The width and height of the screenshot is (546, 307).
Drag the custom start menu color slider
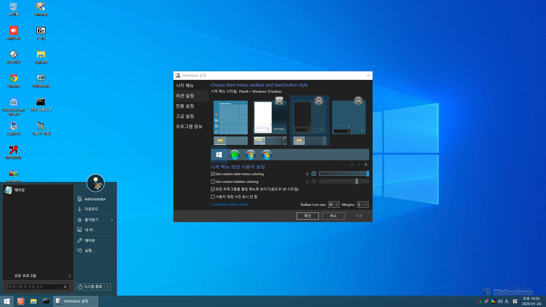(x=367, y=174)
